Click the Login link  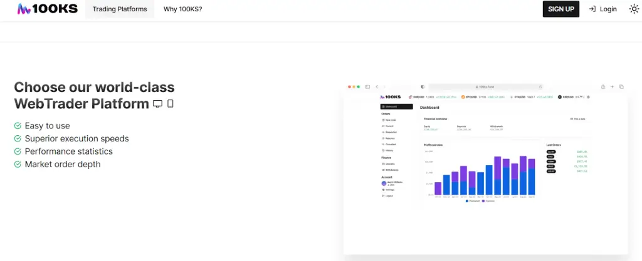click(603, 9)
